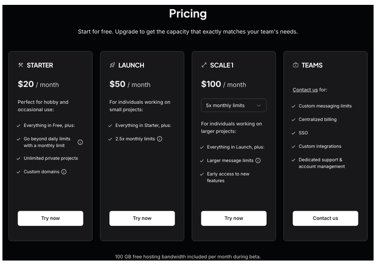This screenshot has width=376, height=266.
Task: Click the free hosting bandwidth footer note
Action: [187, 257]
